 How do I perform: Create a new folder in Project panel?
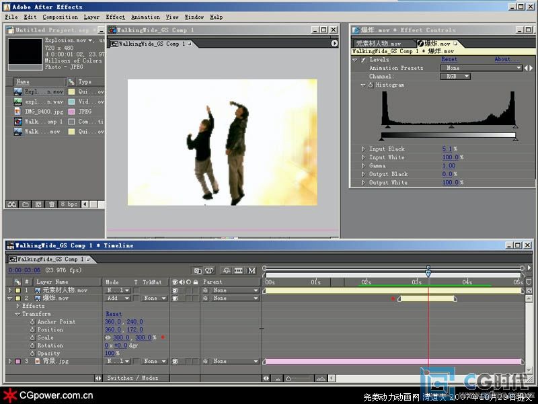pyautogui.click(x=26, y=204)
